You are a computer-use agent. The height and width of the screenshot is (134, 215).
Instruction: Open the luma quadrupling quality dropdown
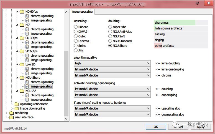tap(112, 69)
